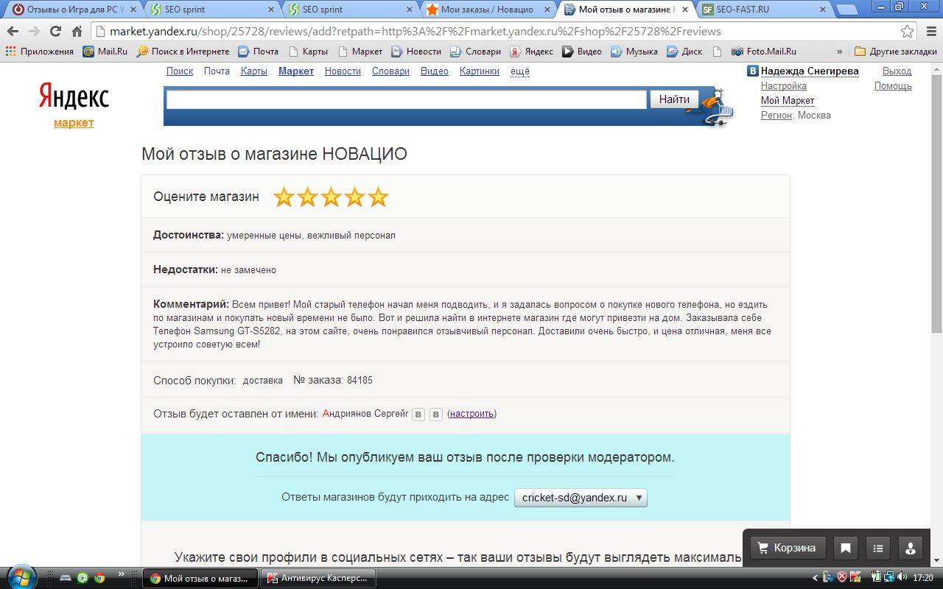Open the Яндекс bookmark
Viewport: 943px width, 589px height.
(x=532, y=52)
